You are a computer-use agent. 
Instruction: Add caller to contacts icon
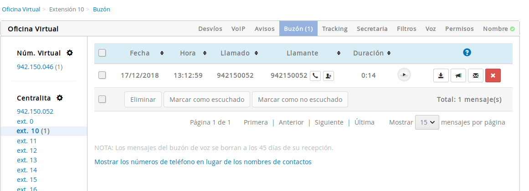(328, 75)
